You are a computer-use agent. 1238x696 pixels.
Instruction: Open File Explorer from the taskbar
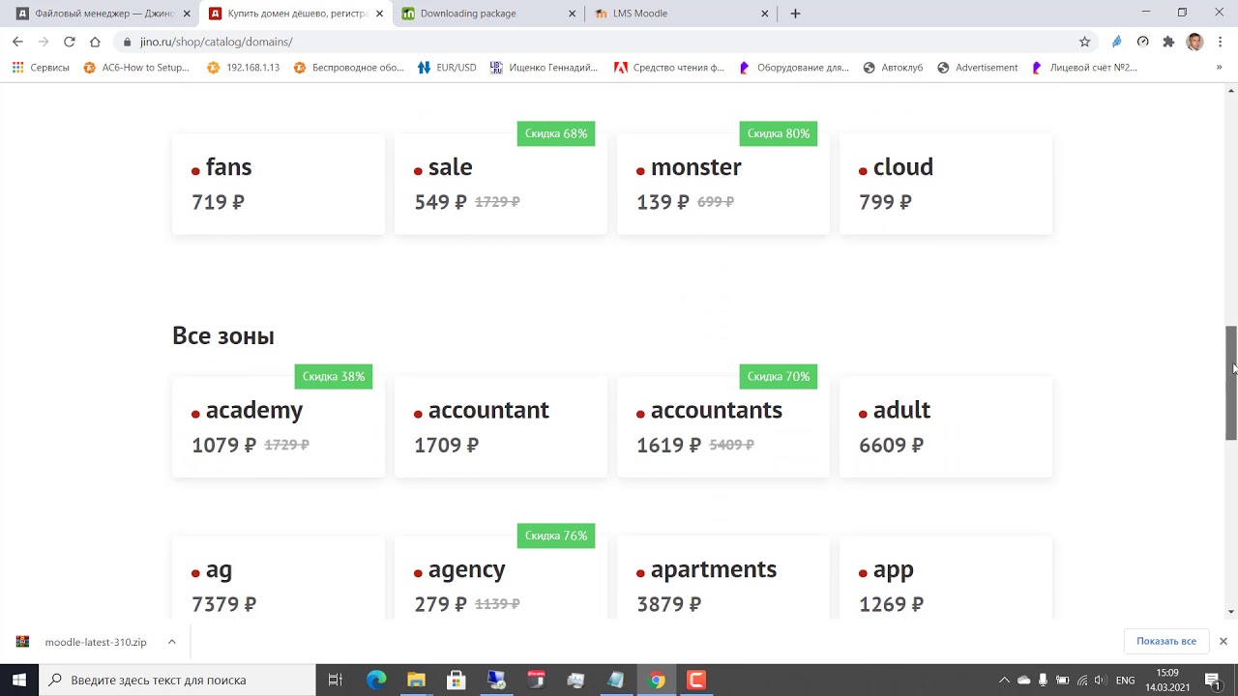coord(416,680)
